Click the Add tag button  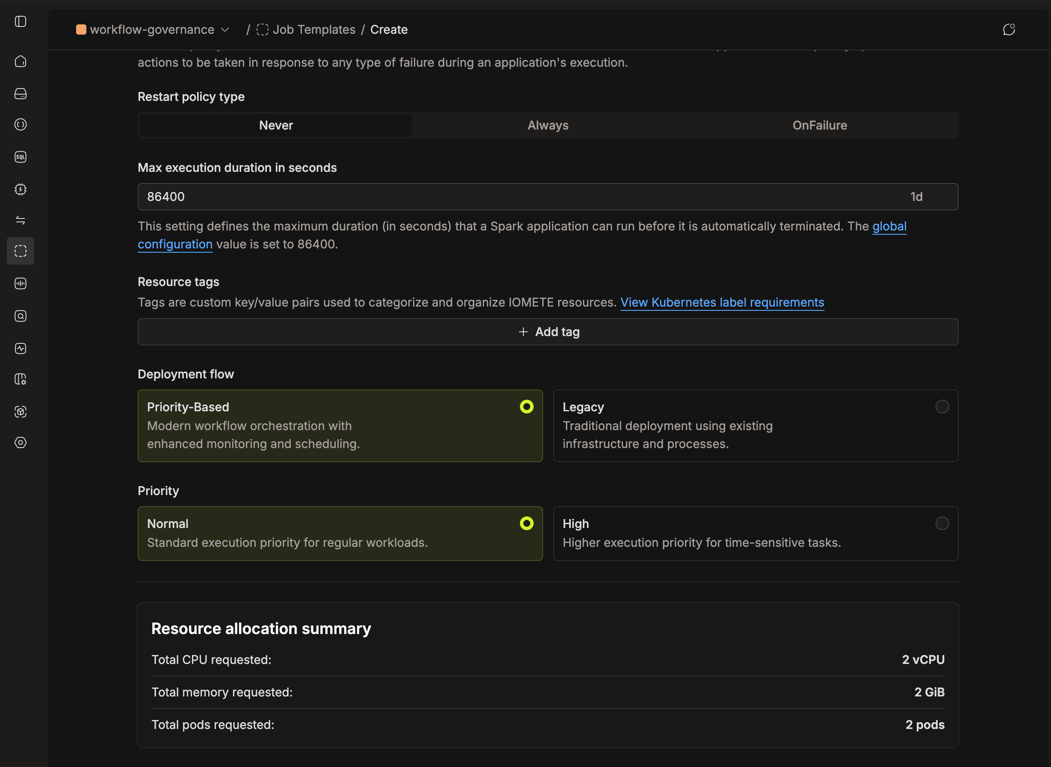tap(548, 332)
